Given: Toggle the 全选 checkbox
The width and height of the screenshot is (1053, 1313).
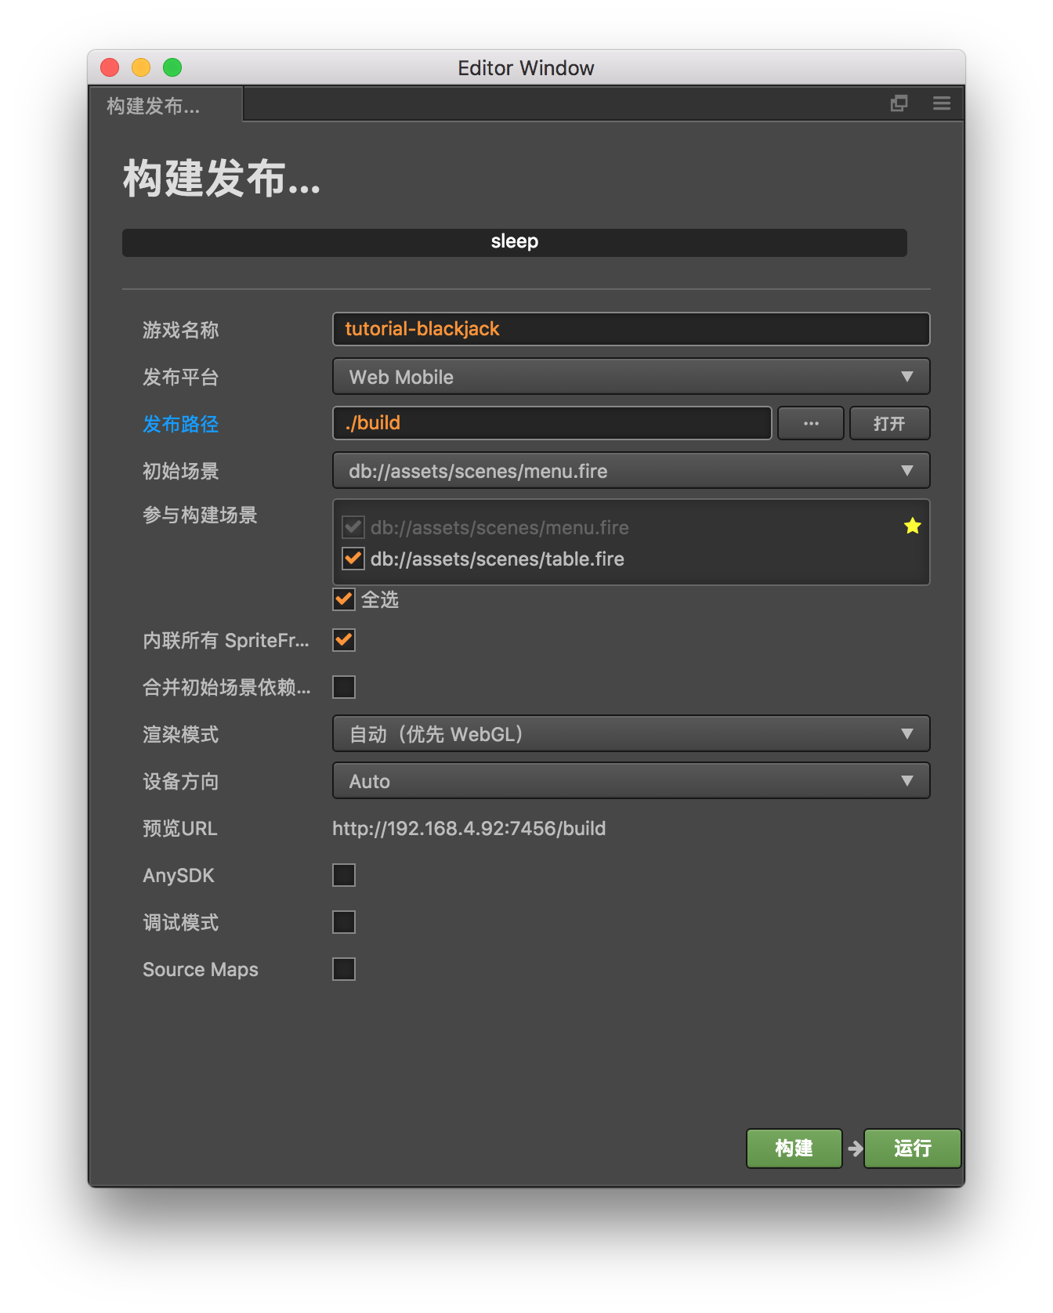Looking at the screenshot, I should (x=344, y=599).
